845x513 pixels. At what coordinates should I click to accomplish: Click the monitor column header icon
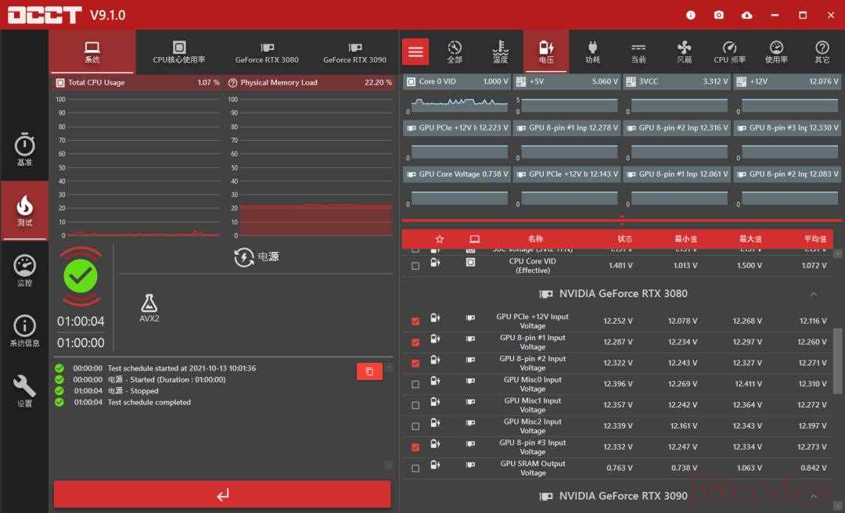pyautogui.click(x=474, y=239)
